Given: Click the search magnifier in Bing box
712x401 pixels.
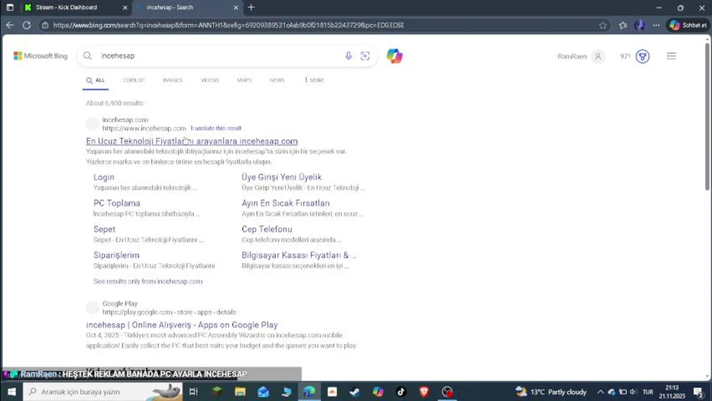Looking at the screenshot, I should tap(87, 56).
